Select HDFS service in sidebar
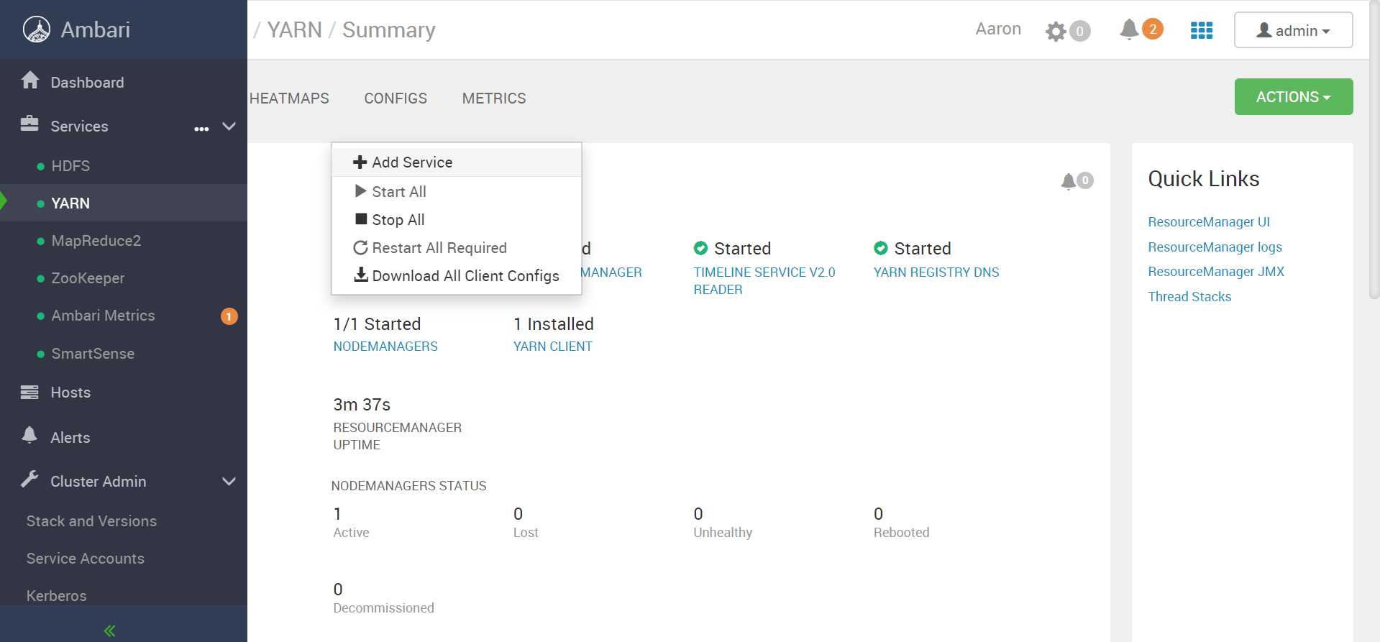Viewport: 1380px width, 642px height. coord(70,166)
